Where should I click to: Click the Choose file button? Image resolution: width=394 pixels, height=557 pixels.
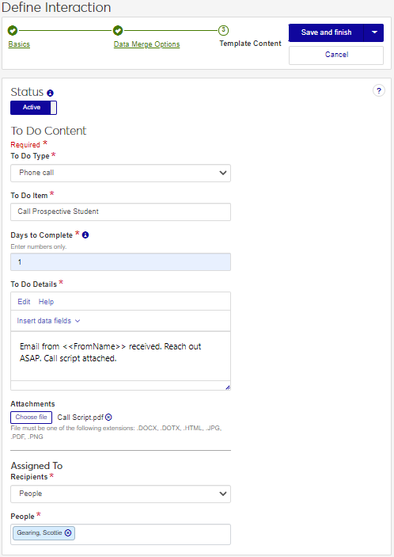point(31,418)
